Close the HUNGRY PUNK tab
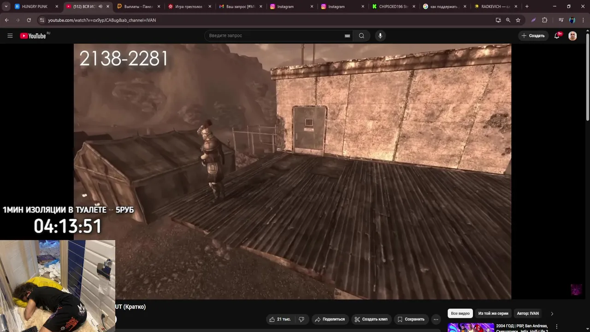The width and height of the screenshot is (590, 332). [57, 6]
